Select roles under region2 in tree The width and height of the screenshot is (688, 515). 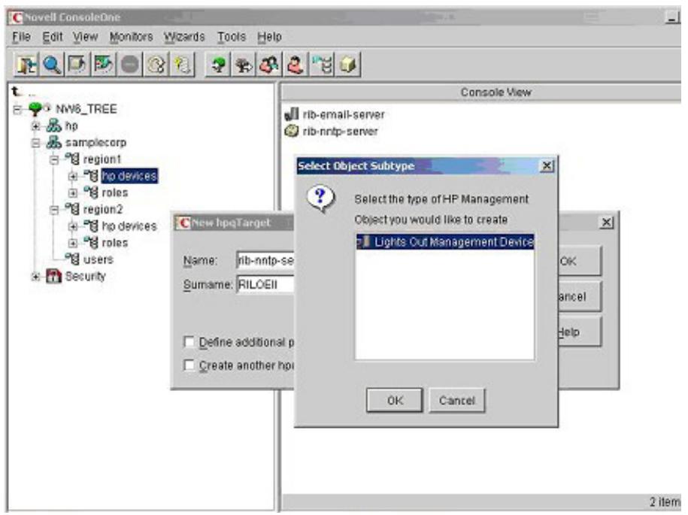[x=115, y=243]
